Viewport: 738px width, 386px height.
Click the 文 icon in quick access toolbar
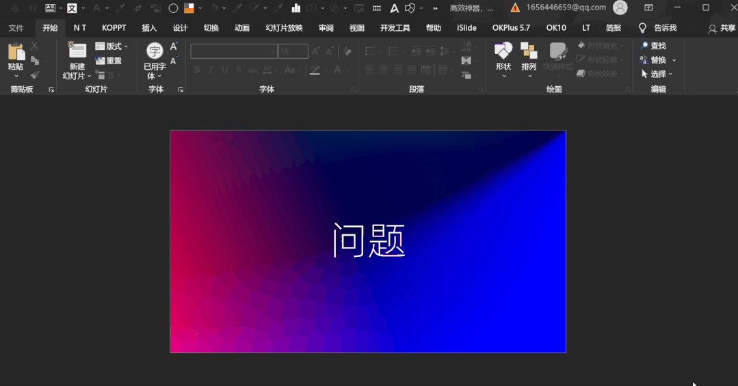point(72,8)
